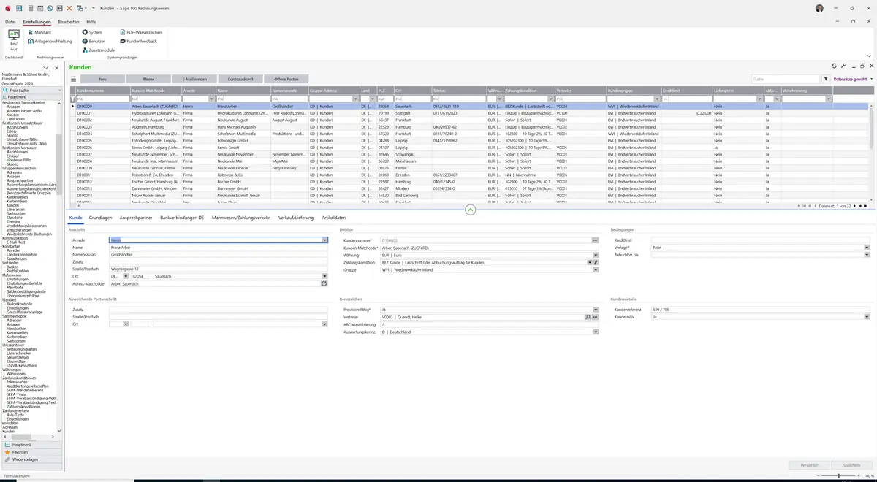877x482 pixels.
Task: Click the Verwerfen button
Action: coord(809,465)
